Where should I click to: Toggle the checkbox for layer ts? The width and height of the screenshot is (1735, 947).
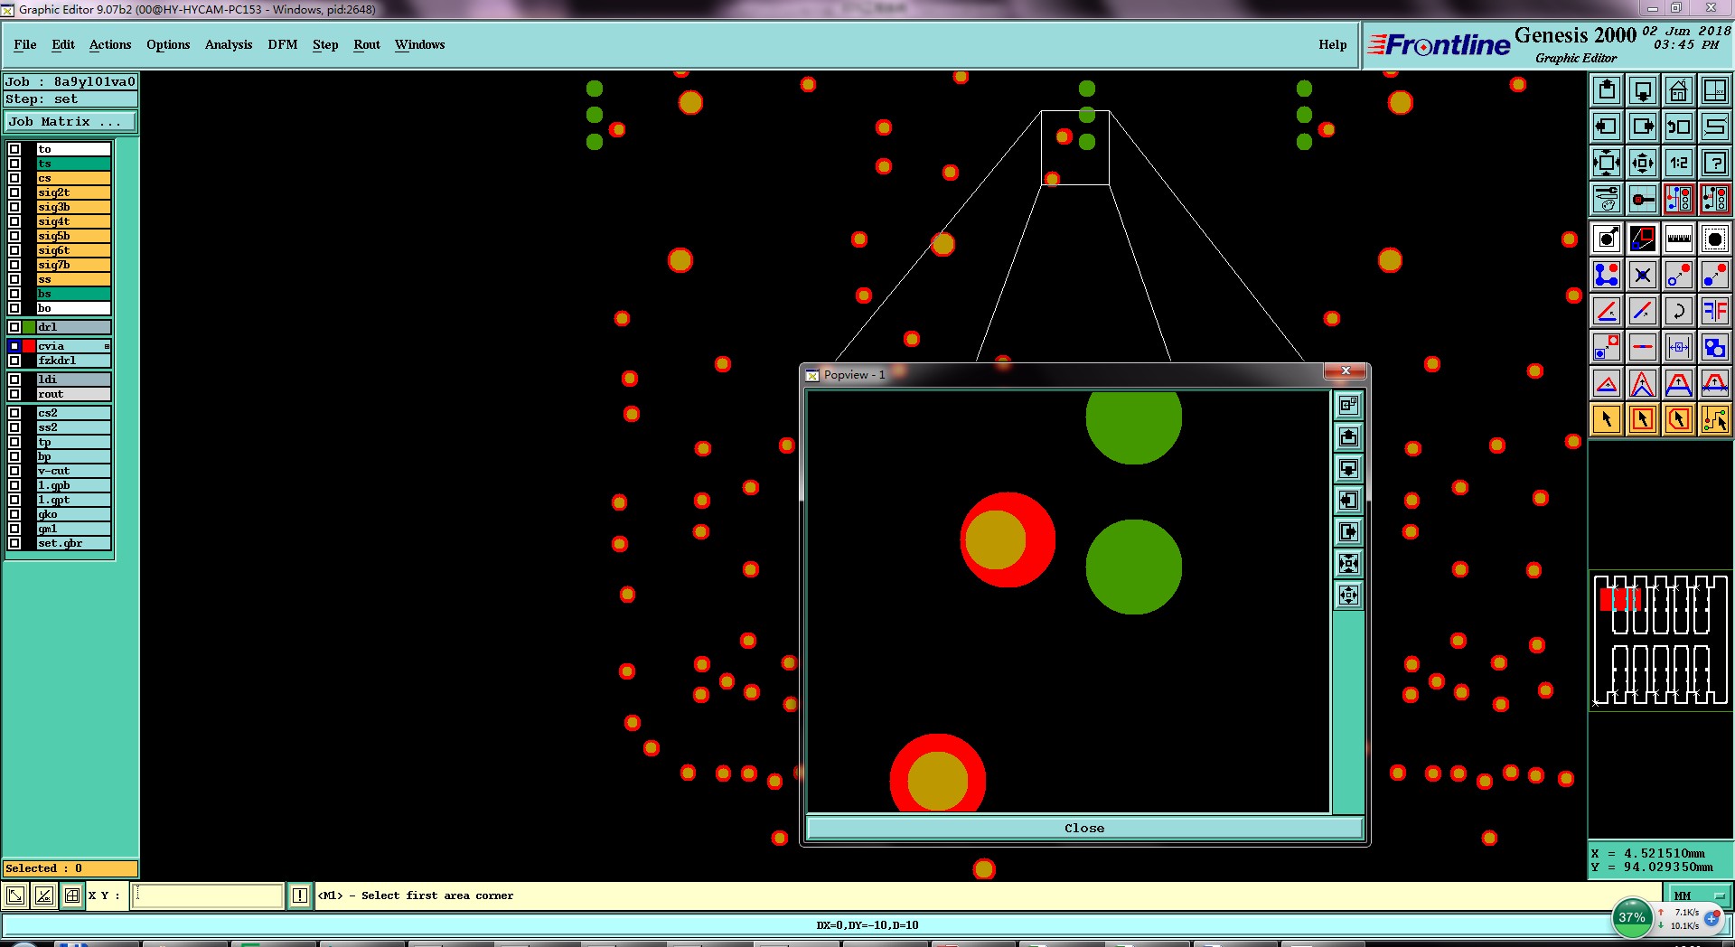(14, 164)
